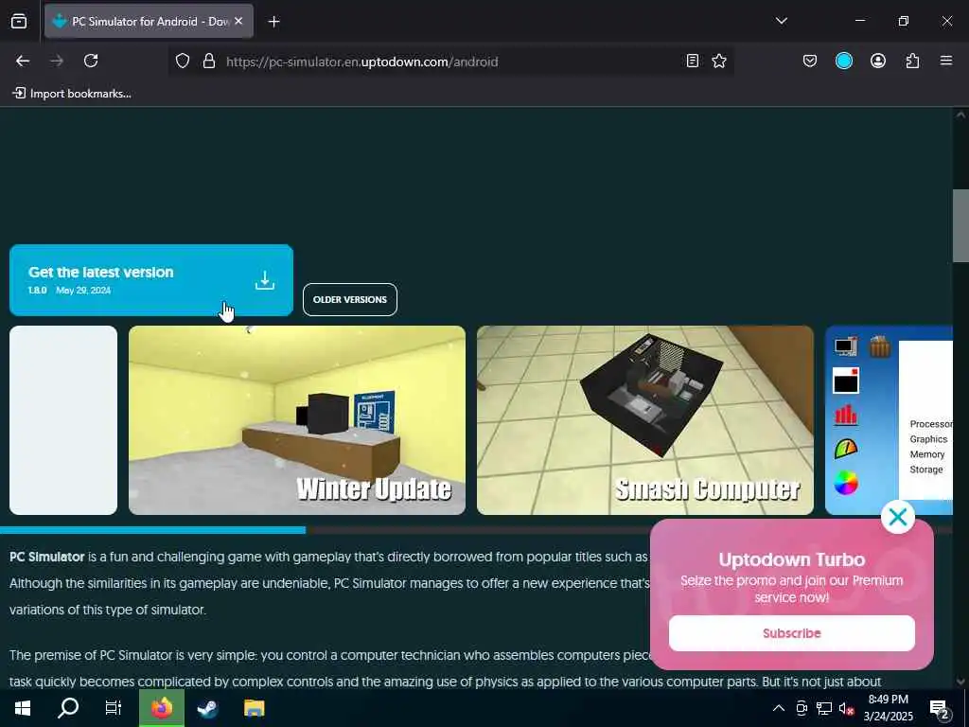Launch Steam from the taskbar
969x727 pixels.
pos(207,708)
